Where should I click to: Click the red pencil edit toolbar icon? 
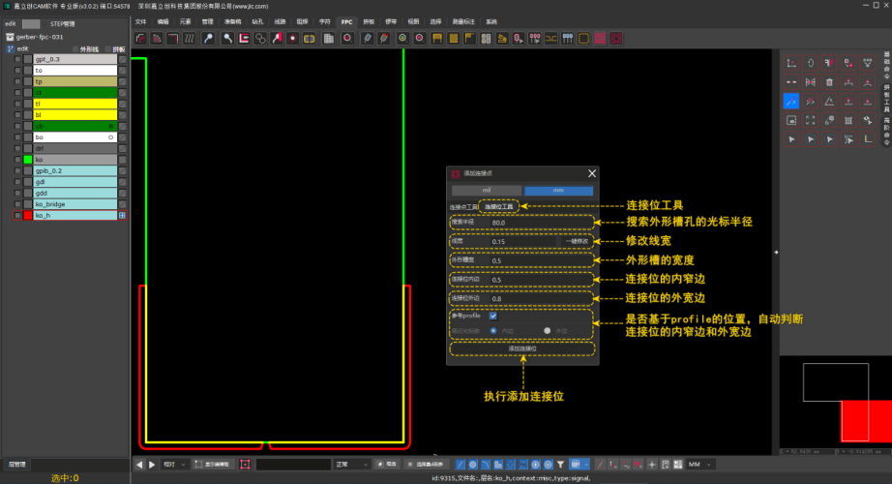(x=384, y=39)
